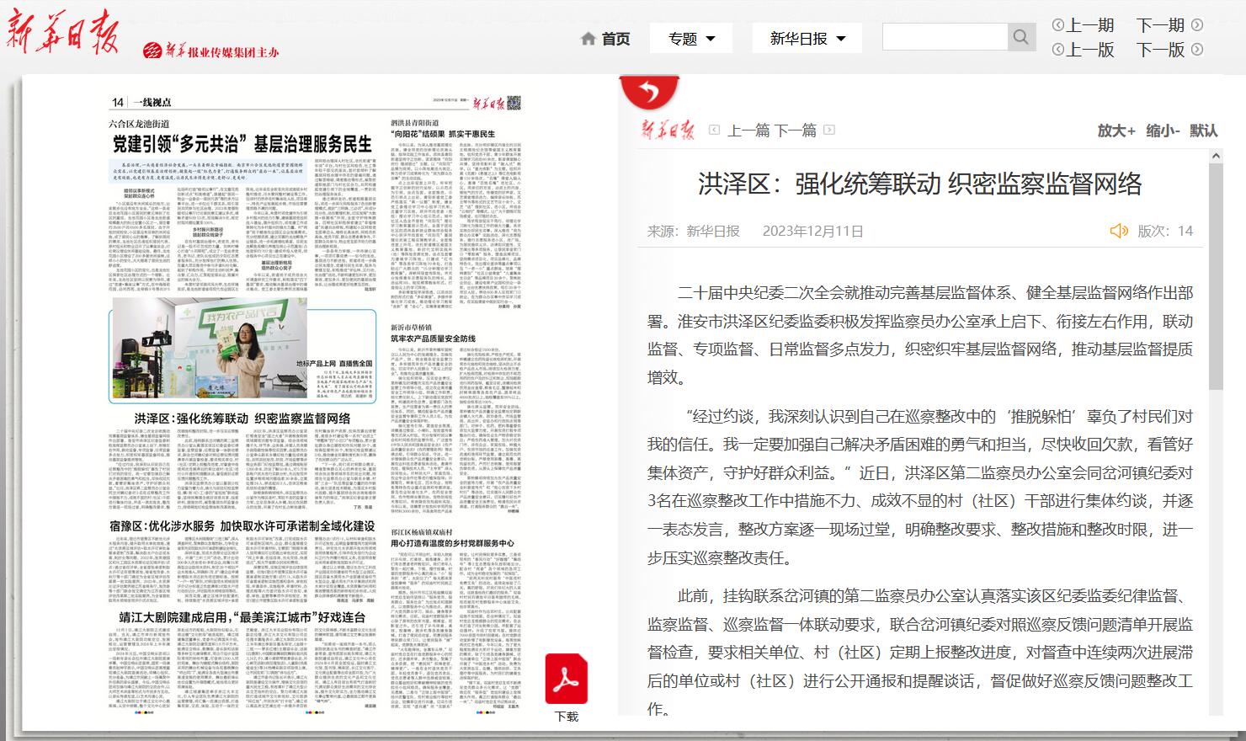This screenshot has width=1246, height=741.
Task: Click the arrow icon after 下一篇
Action: pos(829,131)
